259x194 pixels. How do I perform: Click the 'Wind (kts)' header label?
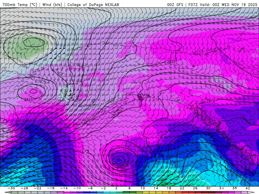coord(52,5)
